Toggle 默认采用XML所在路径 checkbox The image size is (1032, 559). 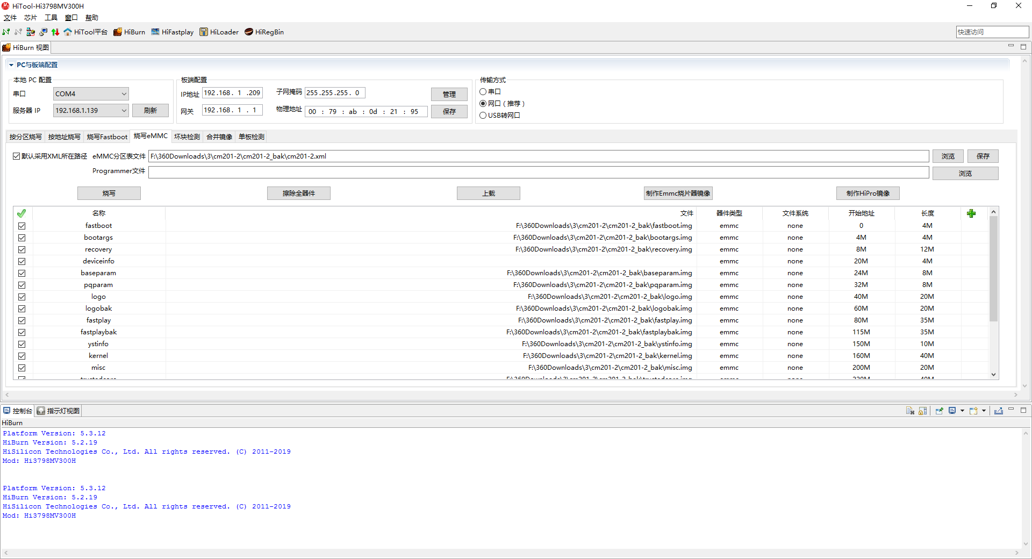[16, 156]
